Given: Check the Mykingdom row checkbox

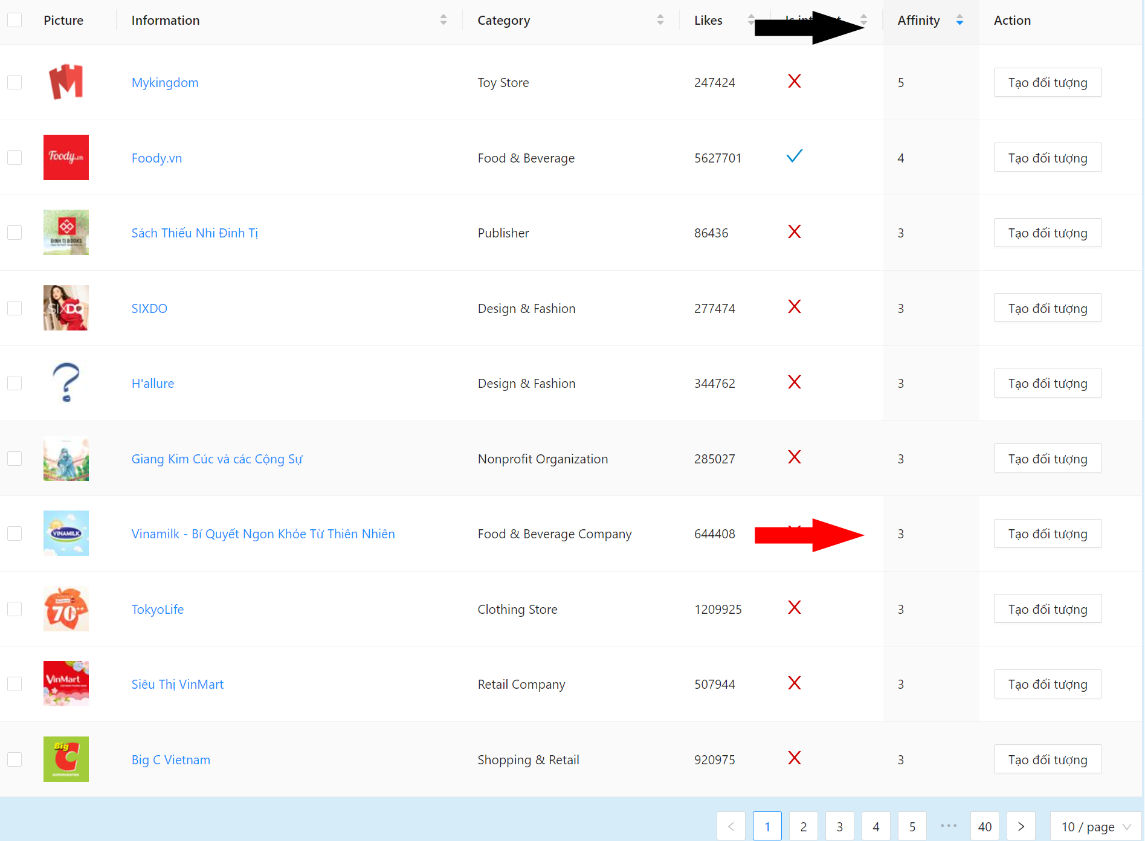Looking at the screenshot, I should pyautogui.click(x=15, y=82).
